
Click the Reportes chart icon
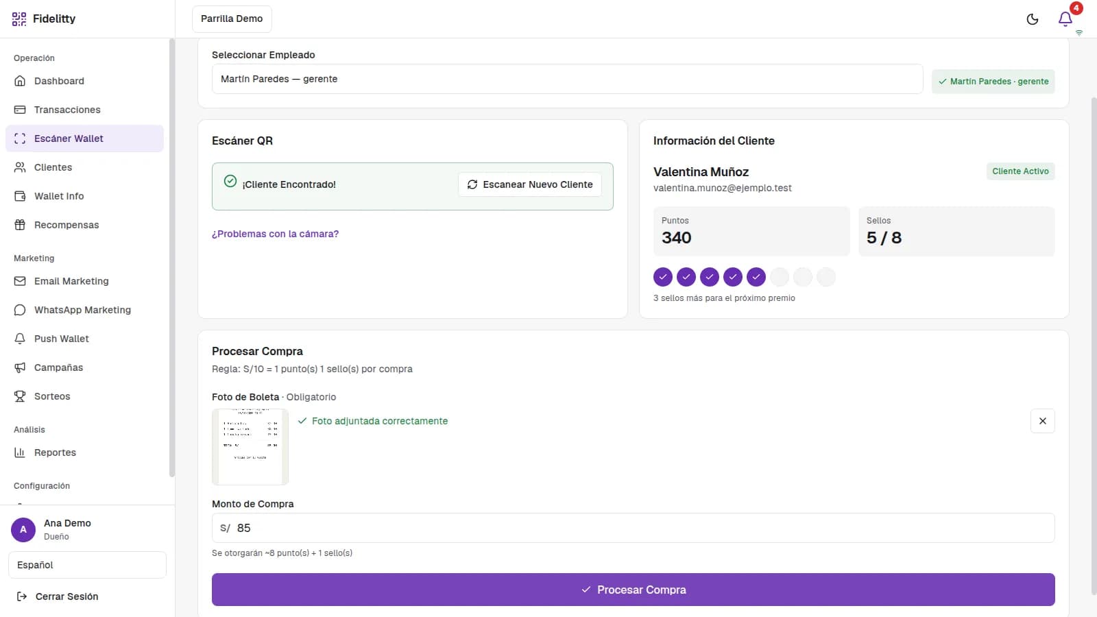tap(20, 452)
